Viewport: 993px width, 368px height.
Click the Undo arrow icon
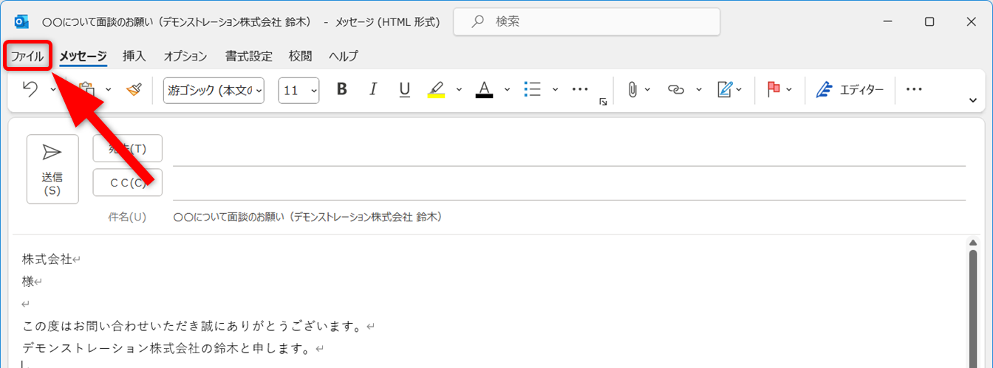[30, 89]
